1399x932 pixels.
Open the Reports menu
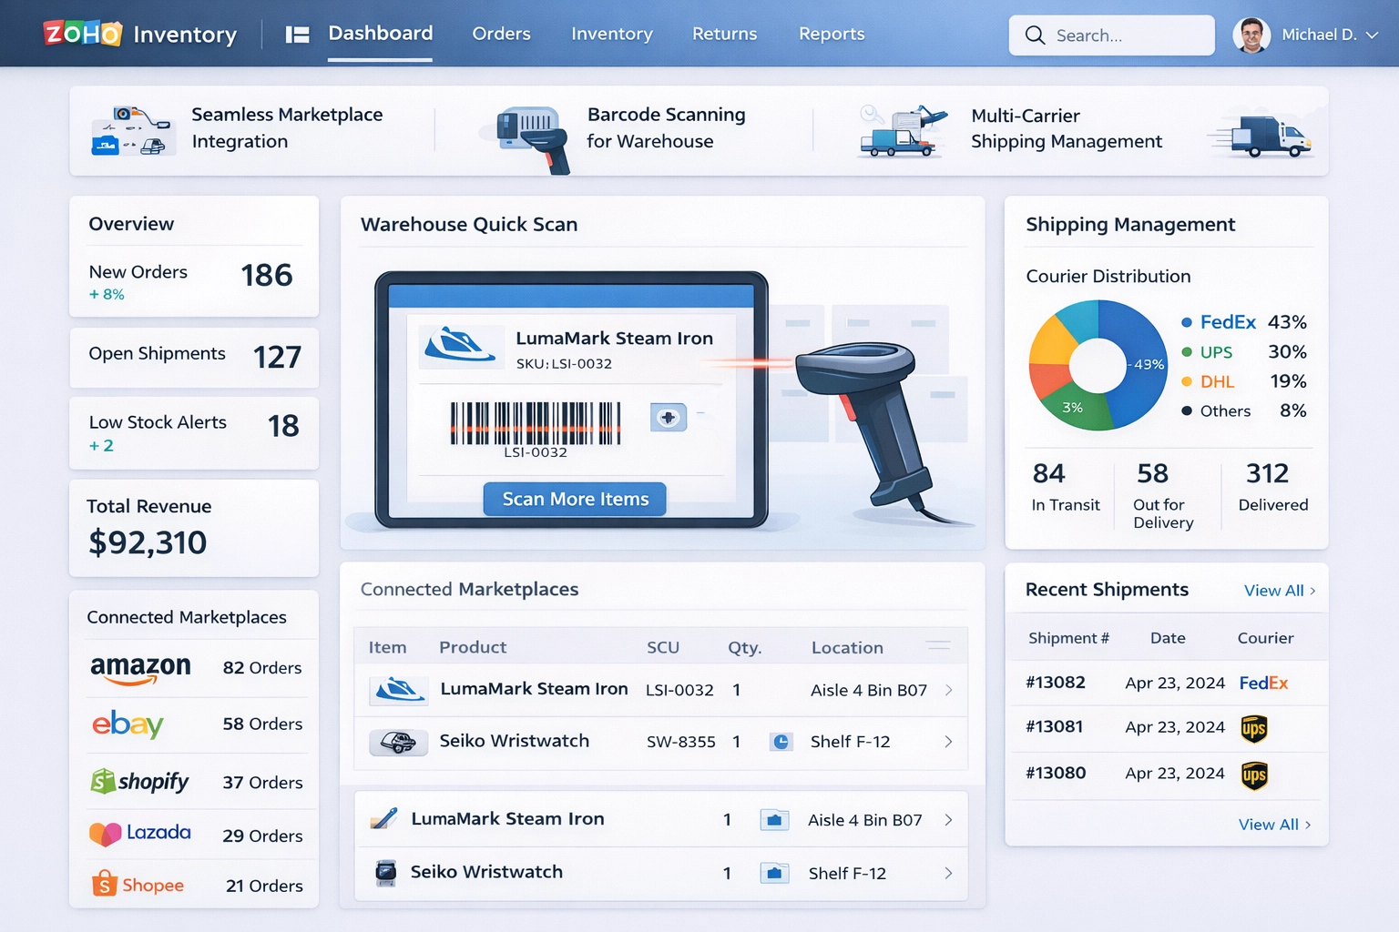[831, 35]
